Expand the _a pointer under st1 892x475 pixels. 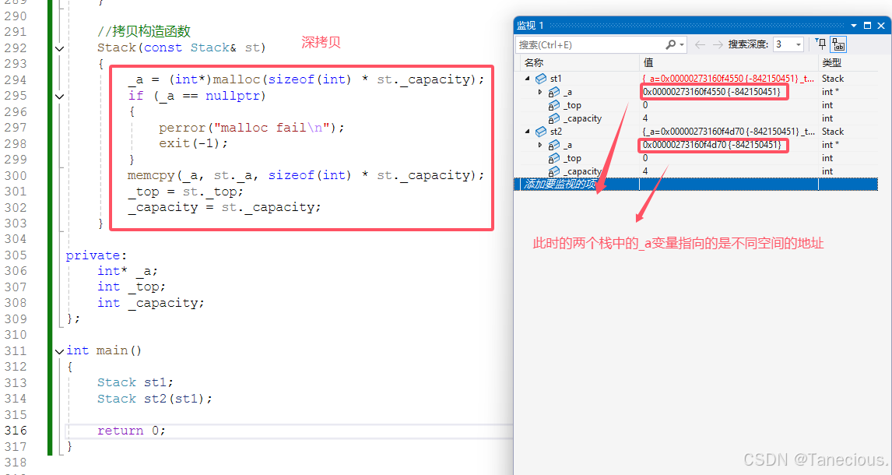(x=540, y=92)
